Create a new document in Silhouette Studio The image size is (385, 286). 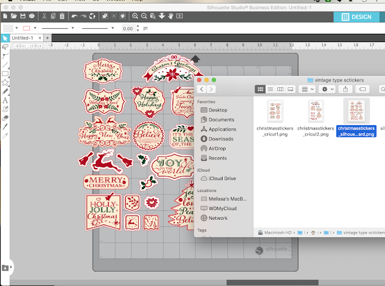point(5,16)
